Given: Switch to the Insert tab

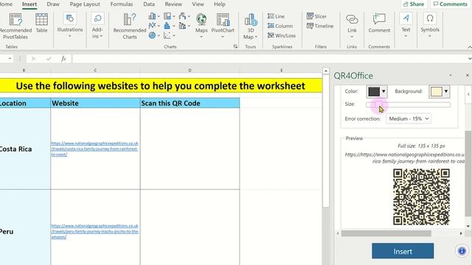Looking at the screenshot, I should pyautogui.click(x=29, y=4).
